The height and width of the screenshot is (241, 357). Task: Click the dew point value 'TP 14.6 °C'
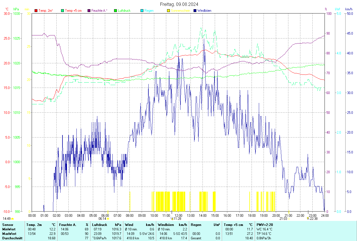pyautogui.click(x=264, y=233)
